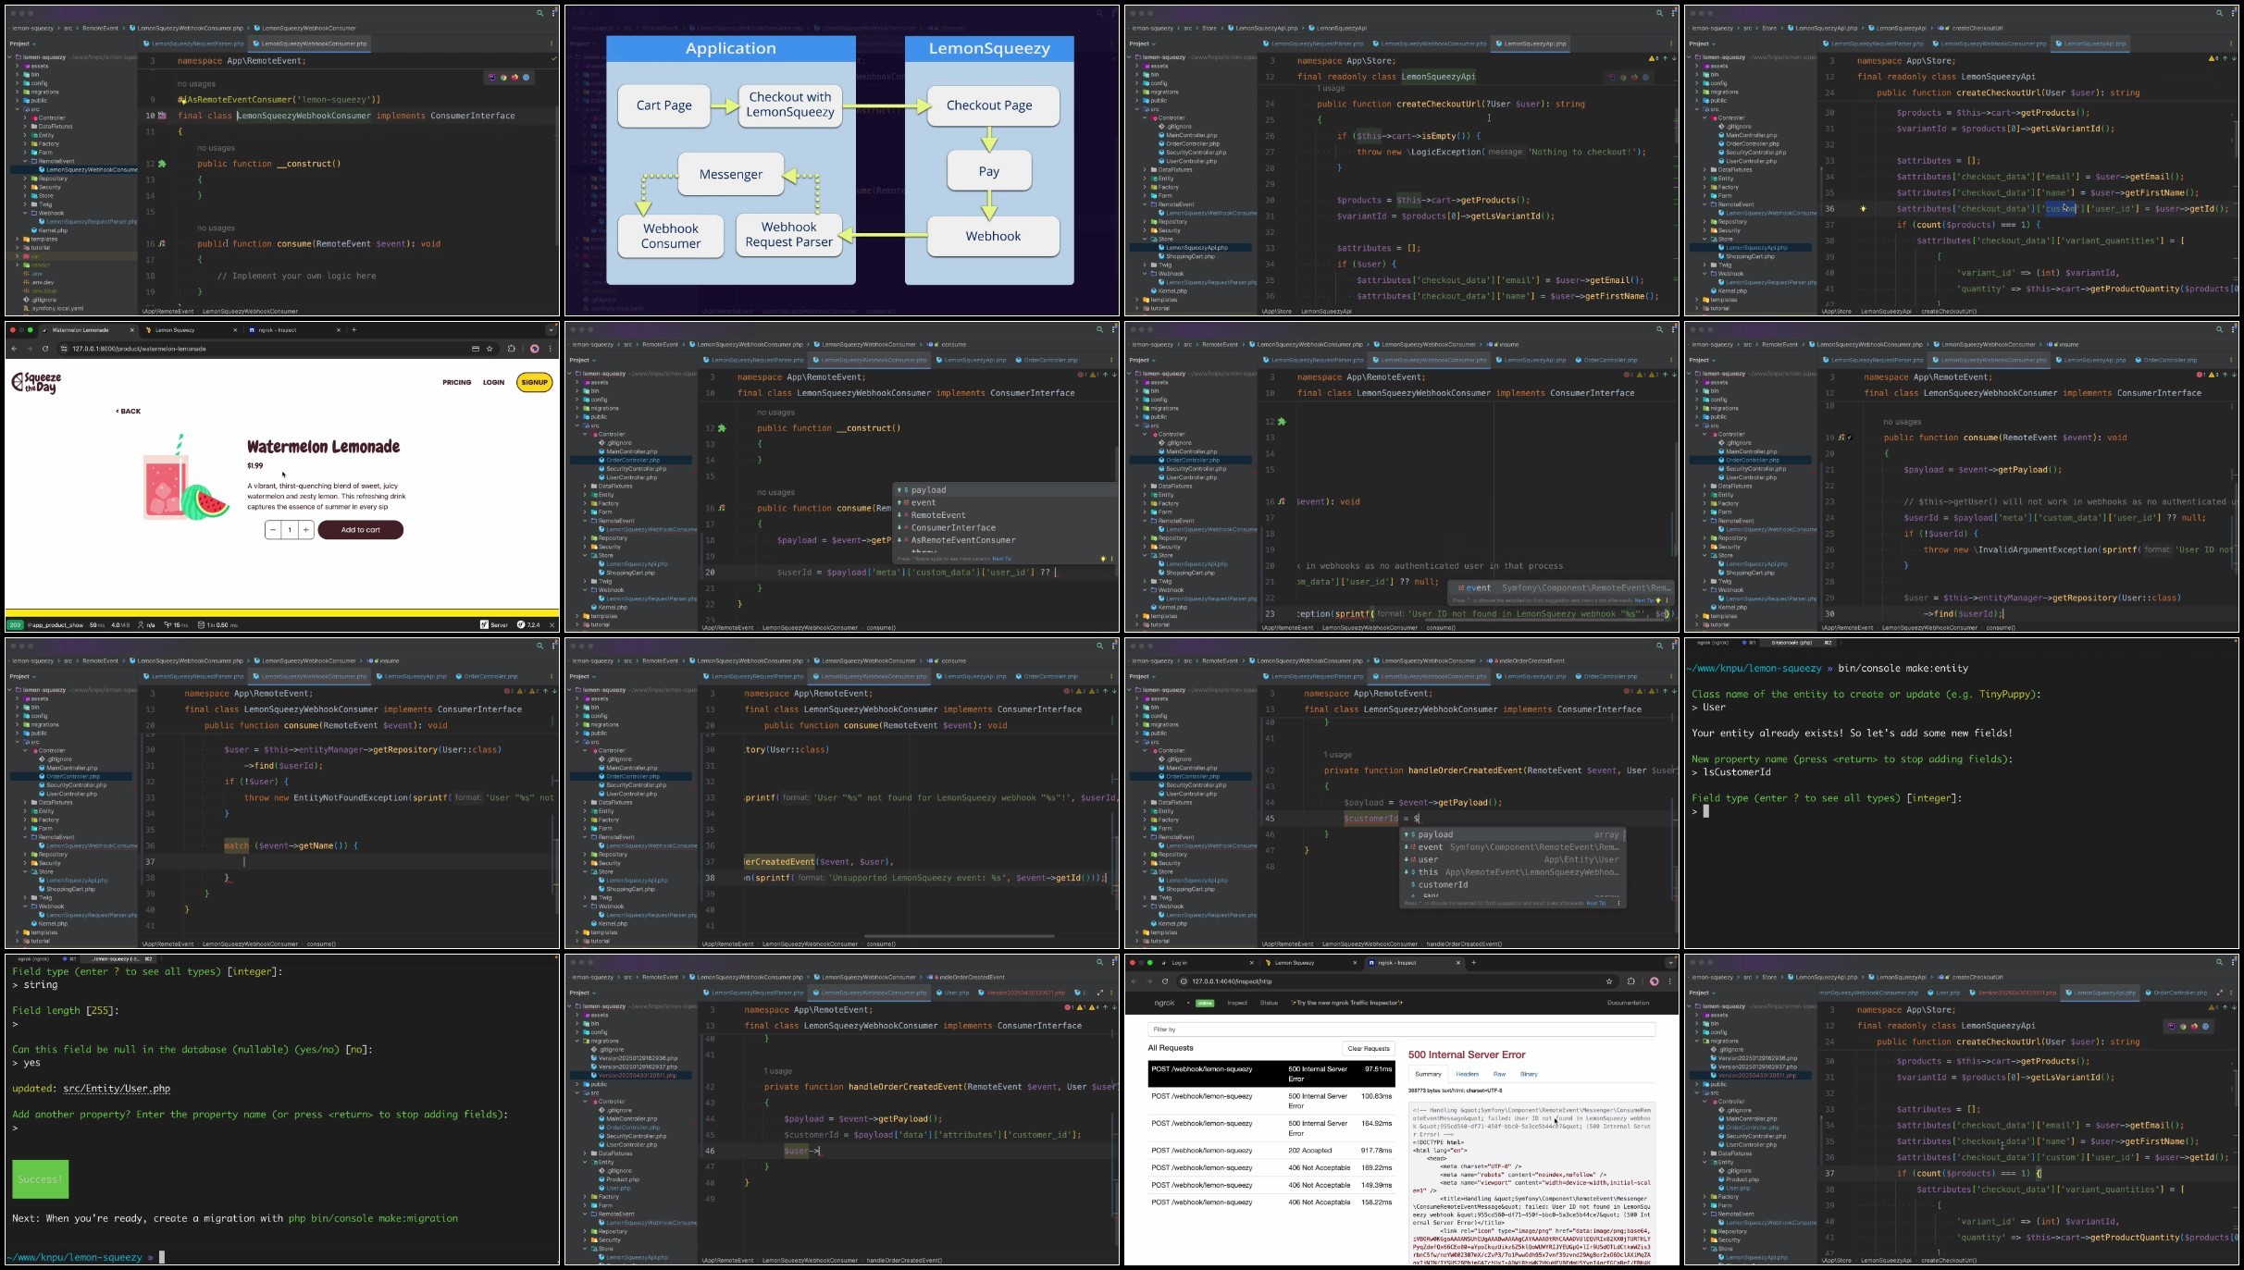Close the Symfony debug toolbar
This screenshot has width=2244, height=1270.
(552, 624)
